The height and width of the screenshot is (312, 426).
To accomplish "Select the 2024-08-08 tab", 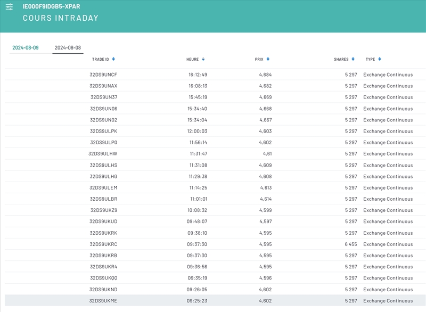I will (68, 48).
